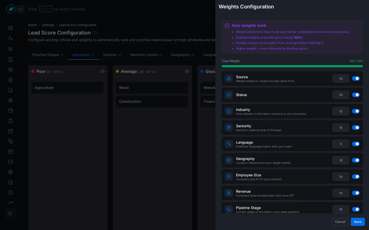Click the Source factor icon

coord(229,78)
